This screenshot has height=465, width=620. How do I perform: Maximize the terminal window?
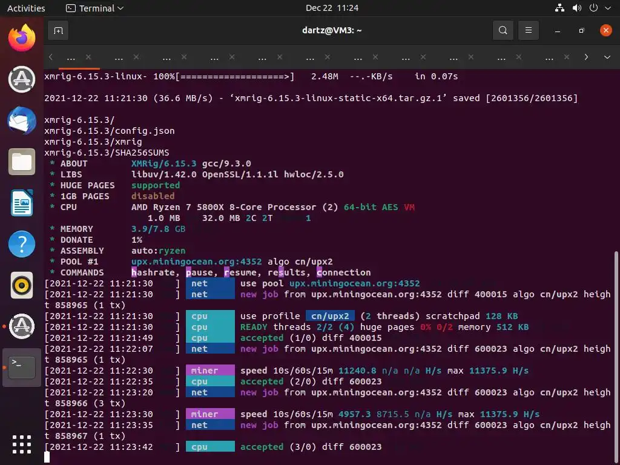coord(581,30)
